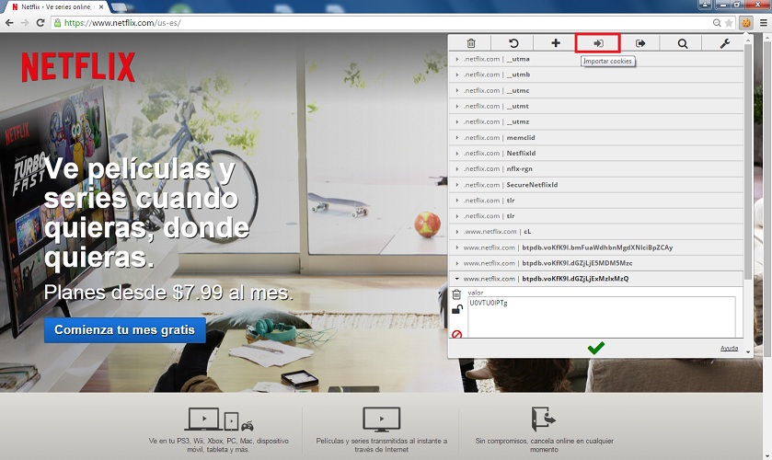
Task: Click 'Sin compromisos, cancela online' text
Action: click(x=544, y=445)
